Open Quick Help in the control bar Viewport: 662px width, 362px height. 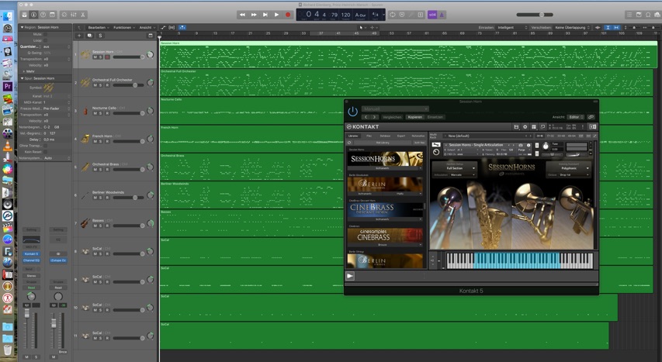tap(43, 15)
